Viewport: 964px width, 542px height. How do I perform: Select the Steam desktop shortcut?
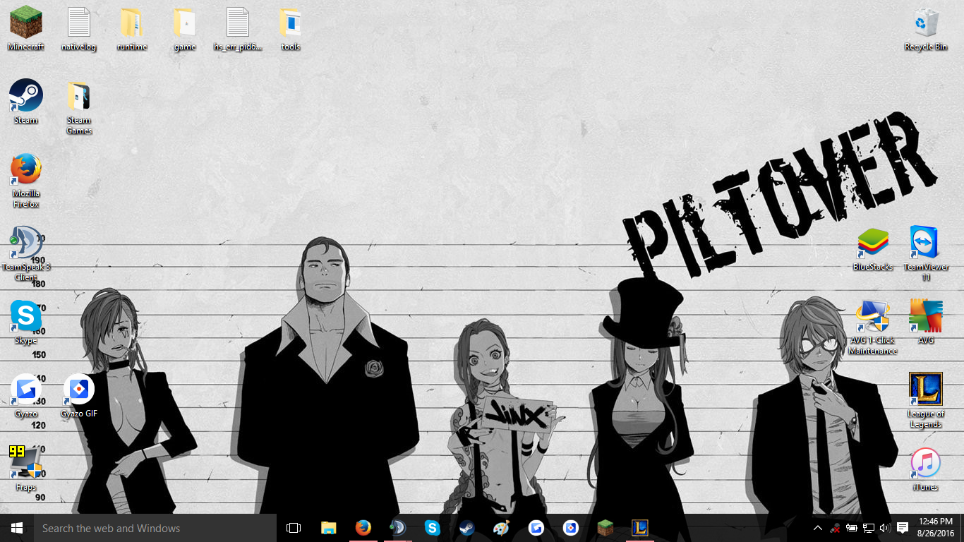(26, 101)
